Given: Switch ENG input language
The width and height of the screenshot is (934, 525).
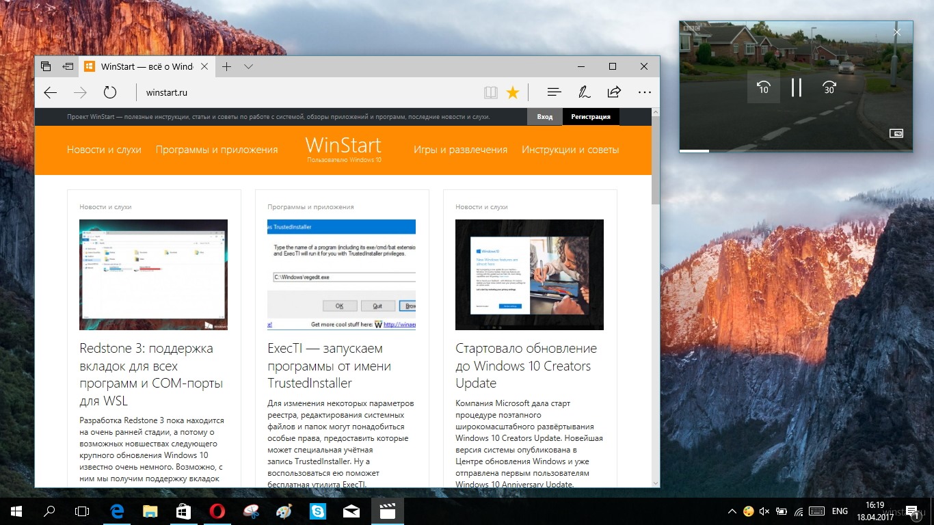Looking at the screenshot, I should tap(840, 511).
